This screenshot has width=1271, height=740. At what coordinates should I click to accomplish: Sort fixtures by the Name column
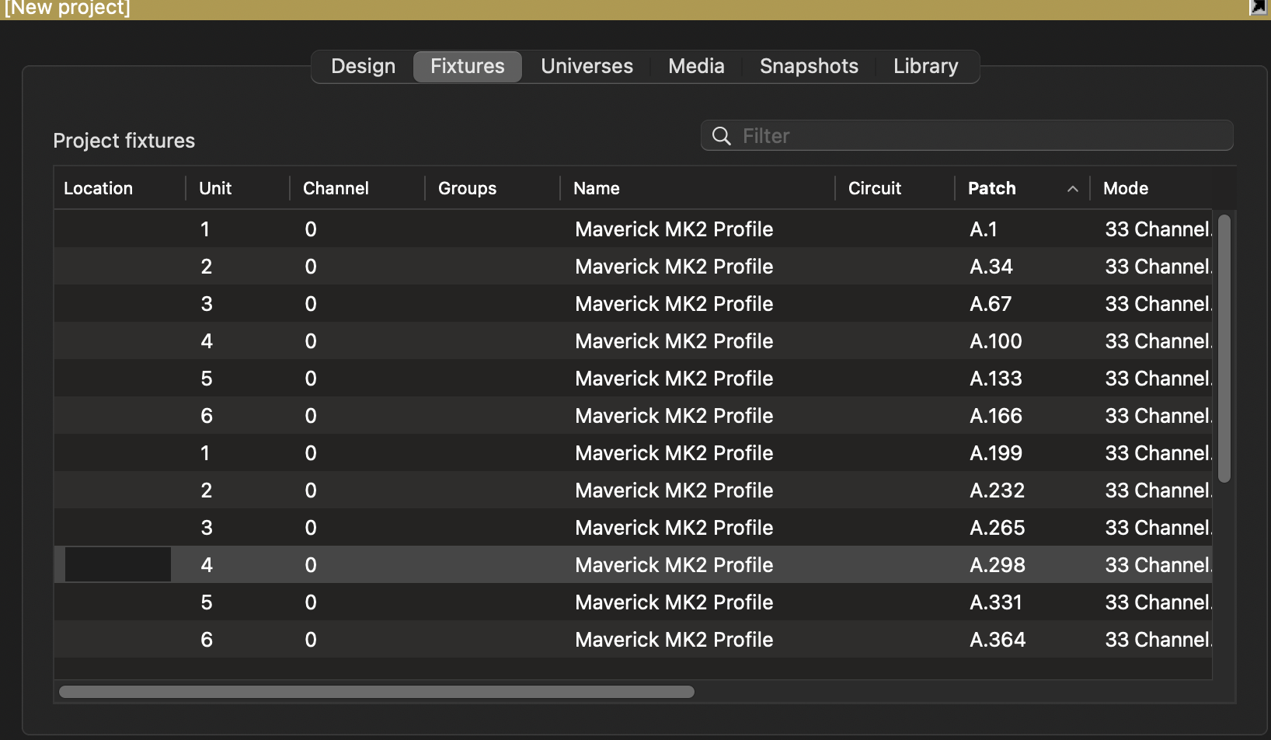597,188
